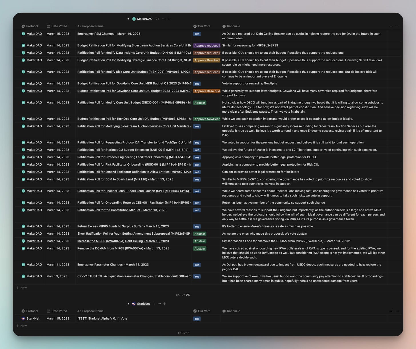Add a row to StarkNet group with plus
This screenshot has height=349, width=416.
164,304
